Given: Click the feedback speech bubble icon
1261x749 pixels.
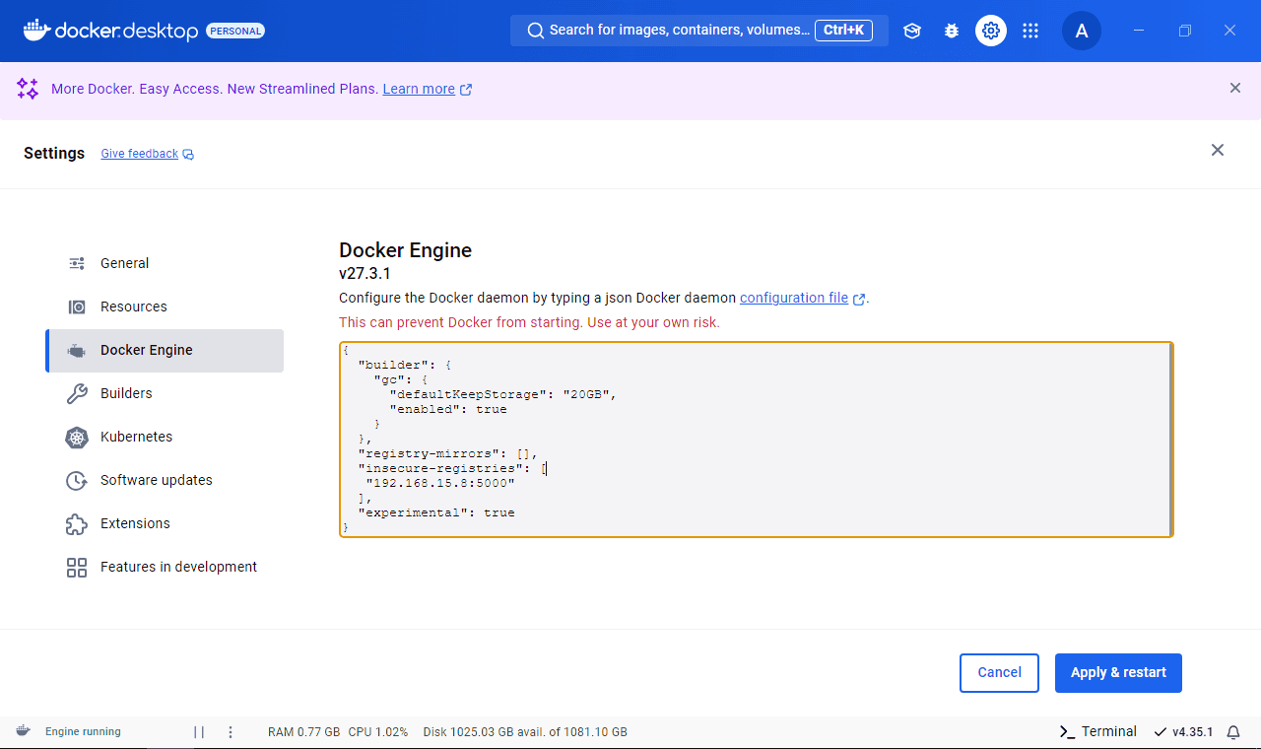Looking at the screenshot, I should (x=188, y=155).
